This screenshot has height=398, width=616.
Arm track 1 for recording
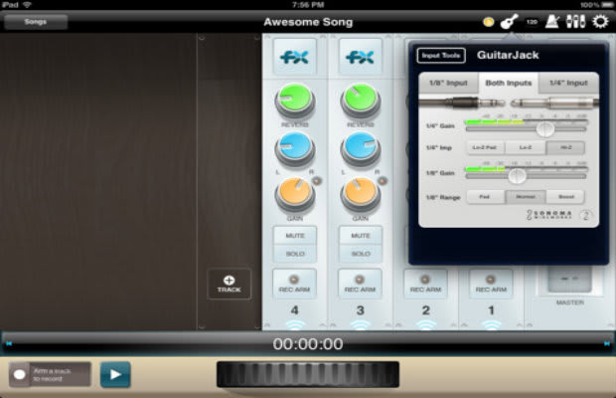(x=491, y=284)
